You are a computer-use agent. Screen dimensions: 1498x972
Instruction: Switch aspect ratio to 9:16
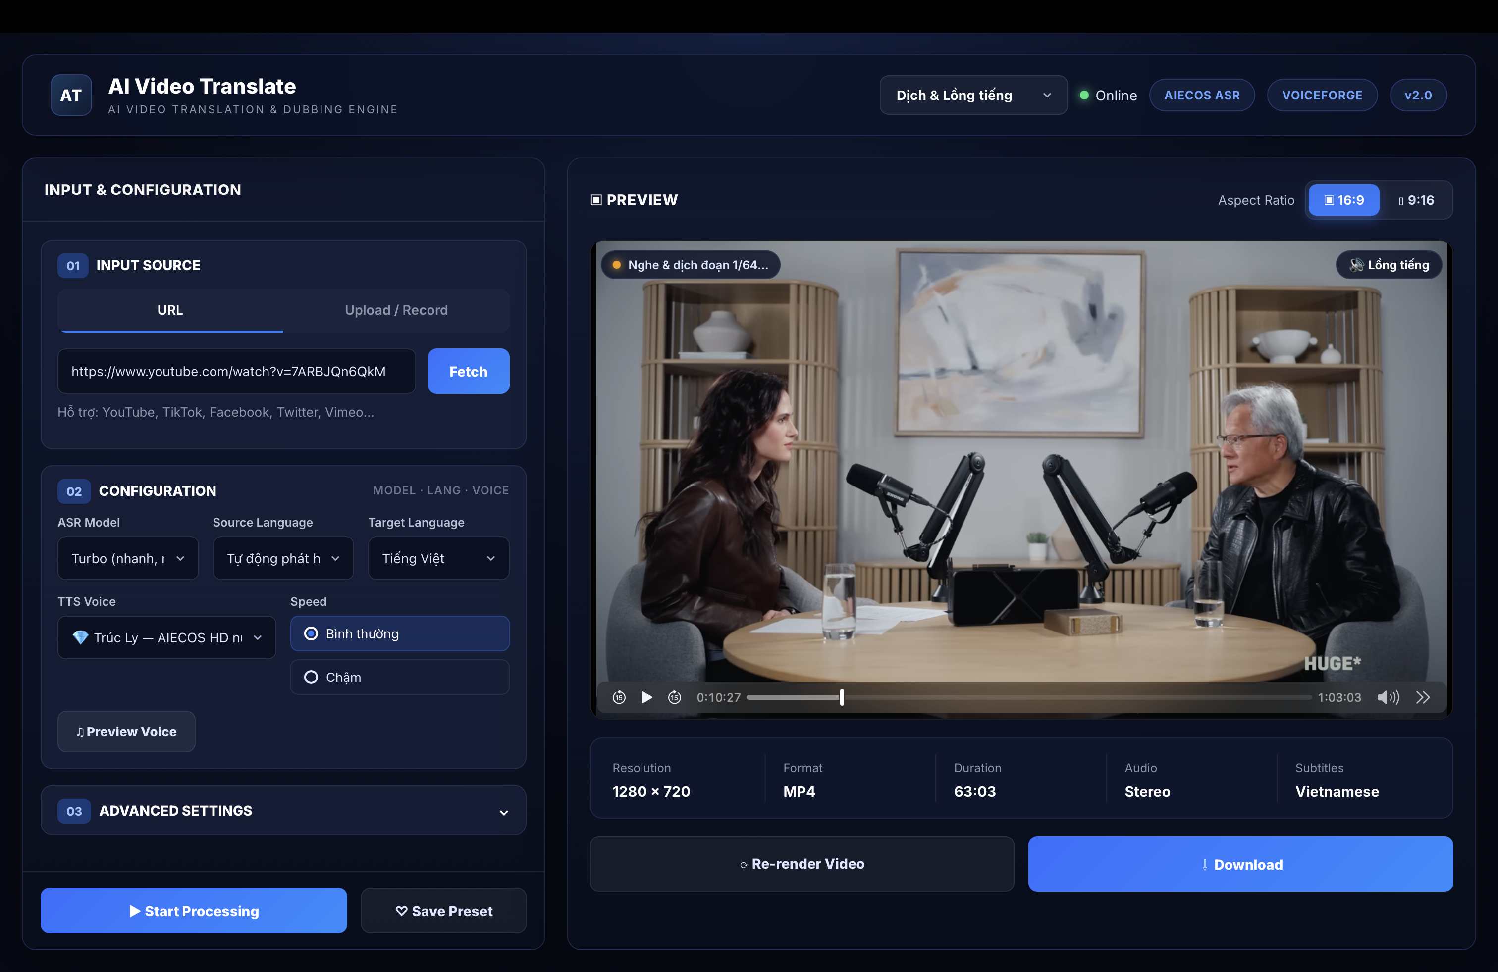(1416, 200)
